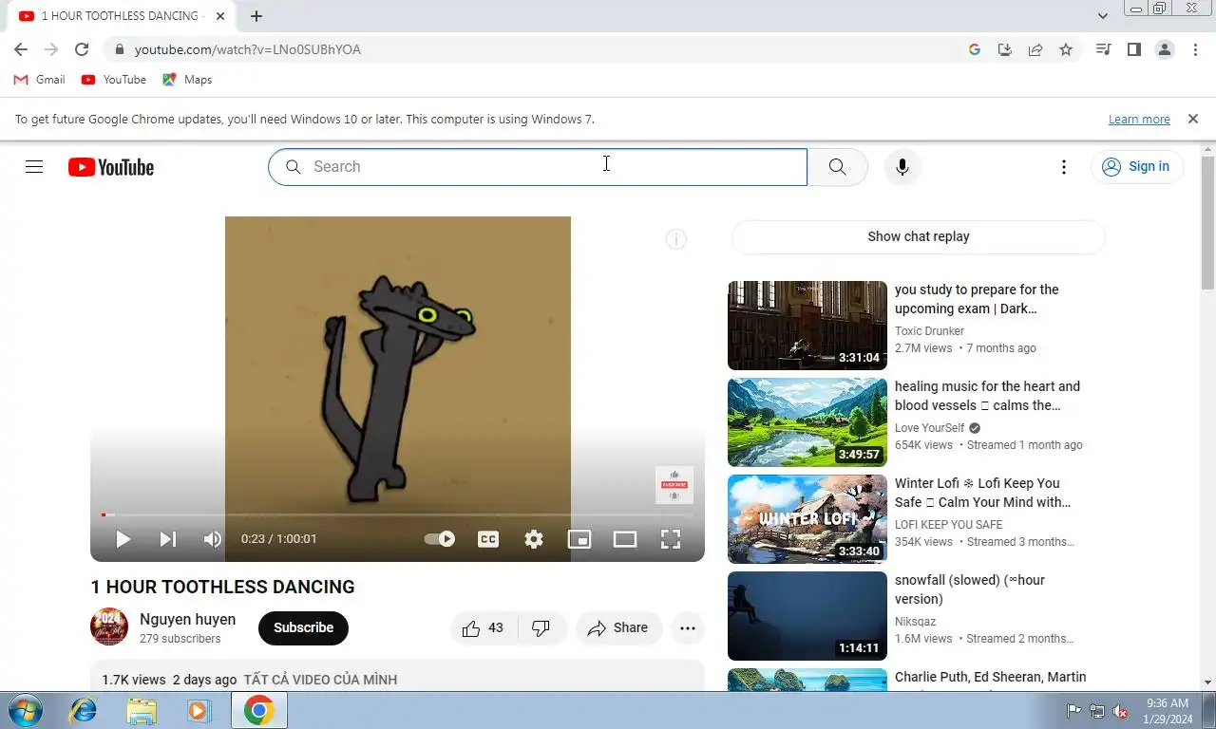Open the taskbar clock

click(x=1168, y=711)
